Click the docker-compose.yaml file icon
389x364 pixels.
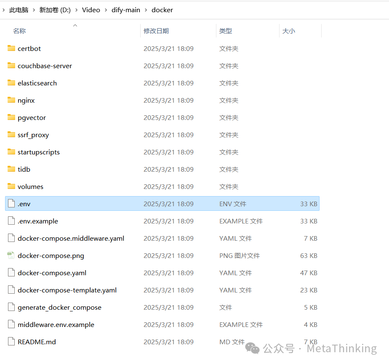point(11,272)
